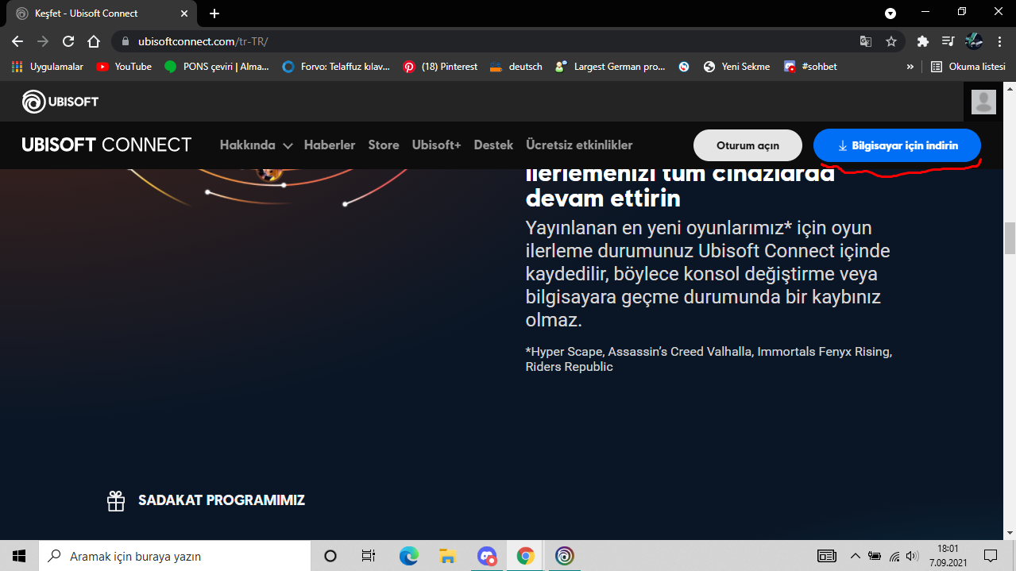Viewport: 1016px width, 571px height.
Task: Click the taskbar search box
Action: coord(175,556)
